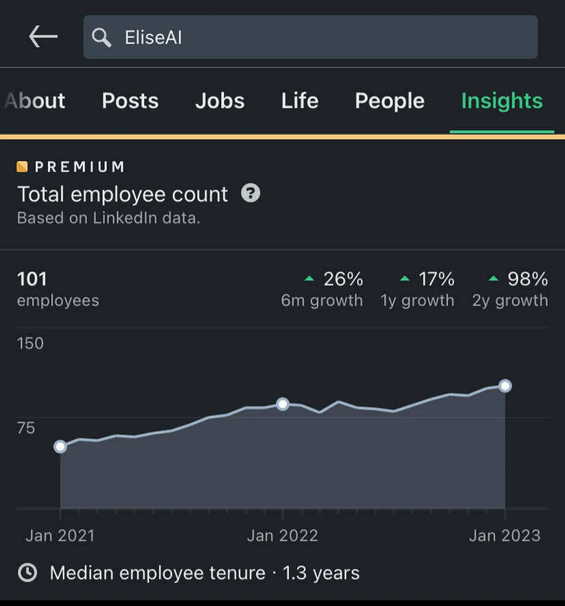
Task: Select the Jan 2021 chart data point
Action: [60, 447]
